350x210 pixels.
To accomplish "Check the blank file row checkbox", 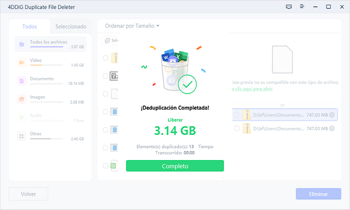I will (x=105, y=93).
